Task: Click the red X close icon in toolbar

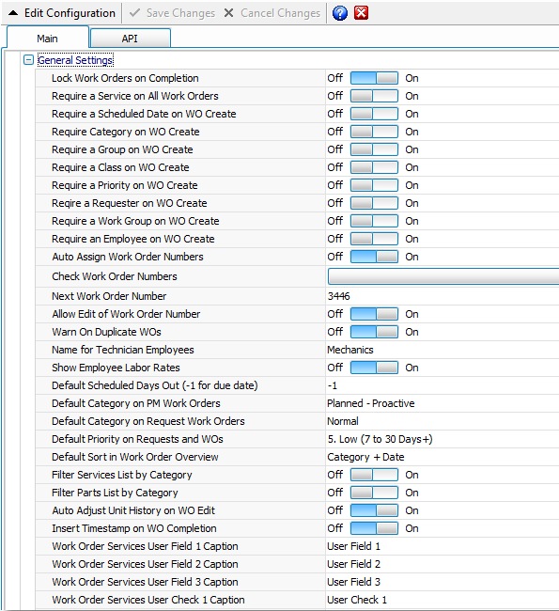Action: (361, 13)
